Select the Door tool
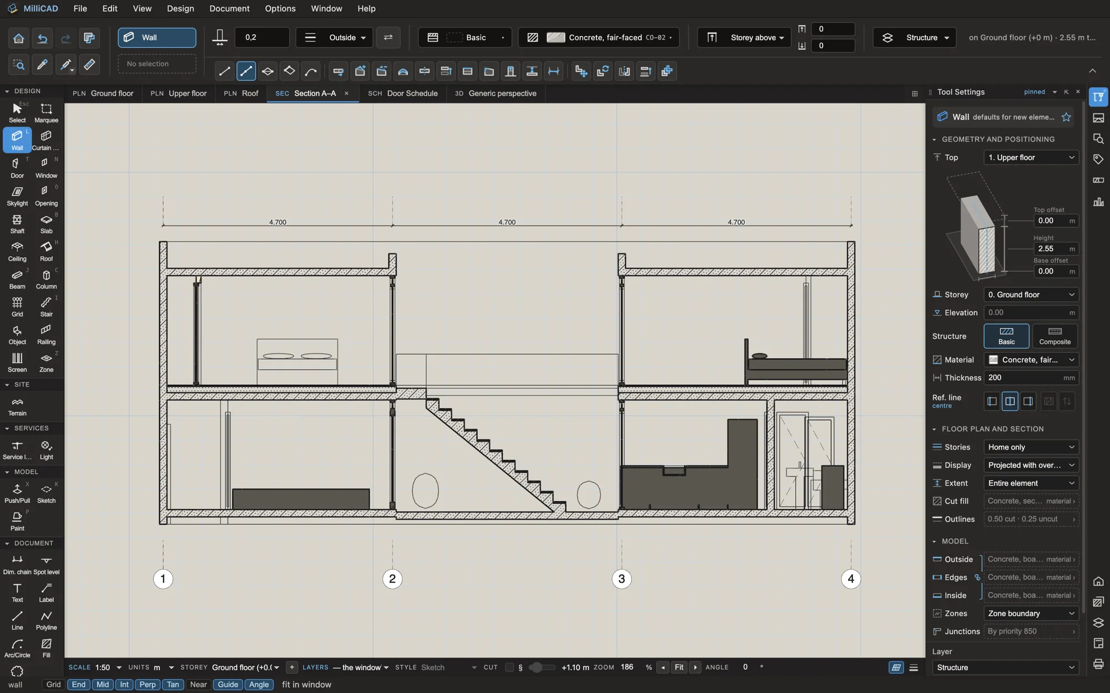This screenshot has height=693, width=1110. (17, 168)
